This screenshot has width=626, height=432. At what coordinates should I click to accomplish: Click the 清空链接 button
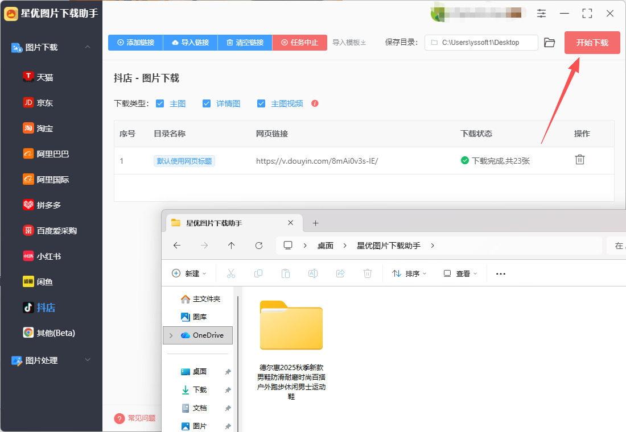tap(245, 42)
